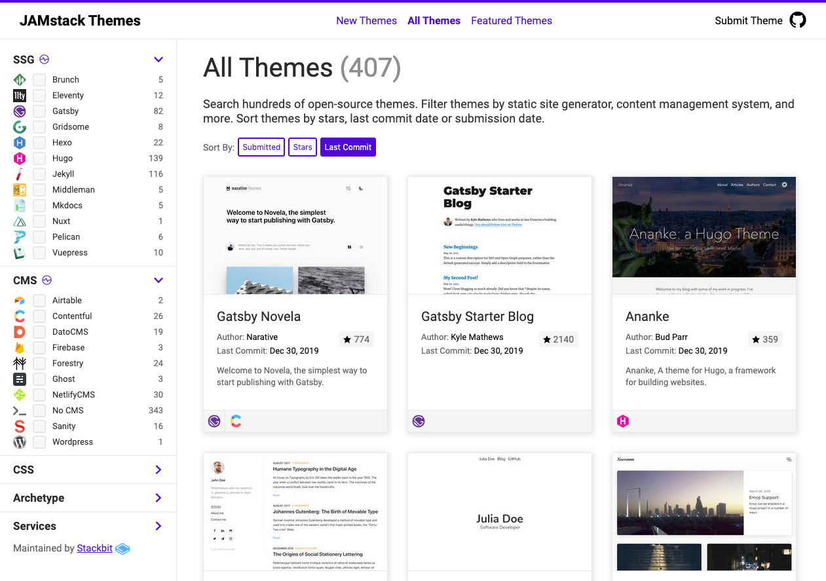Expand the CSS filter section
826x581 pixels.
tap(158, 470)
